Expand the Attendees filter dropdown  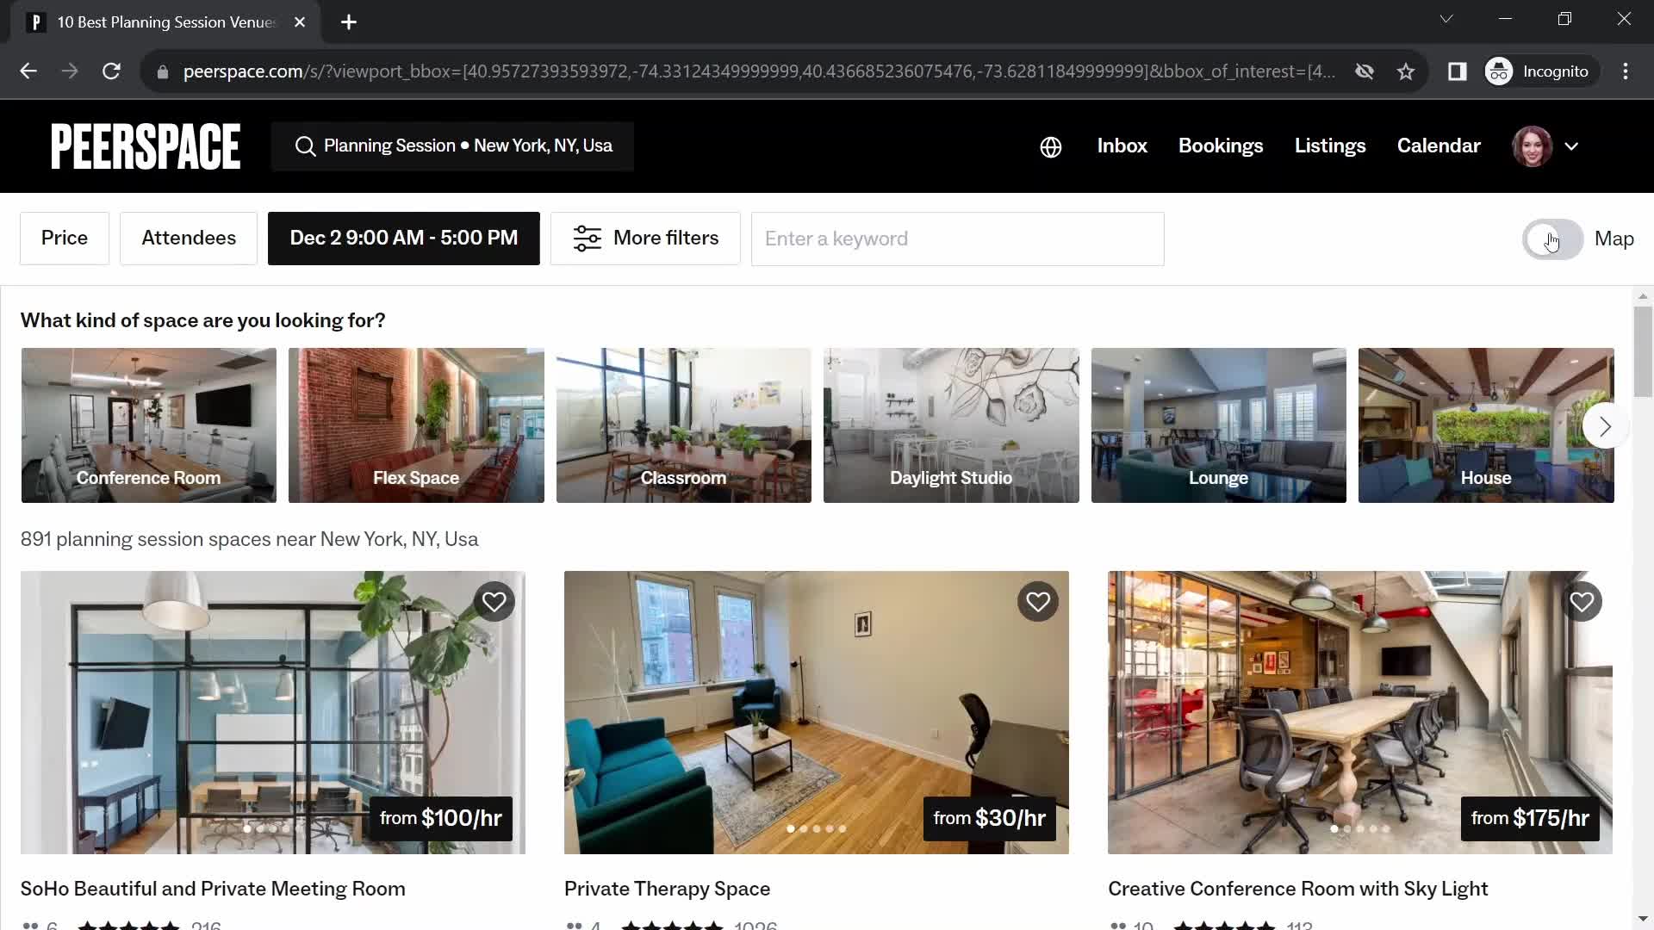(x=188, y=239)
